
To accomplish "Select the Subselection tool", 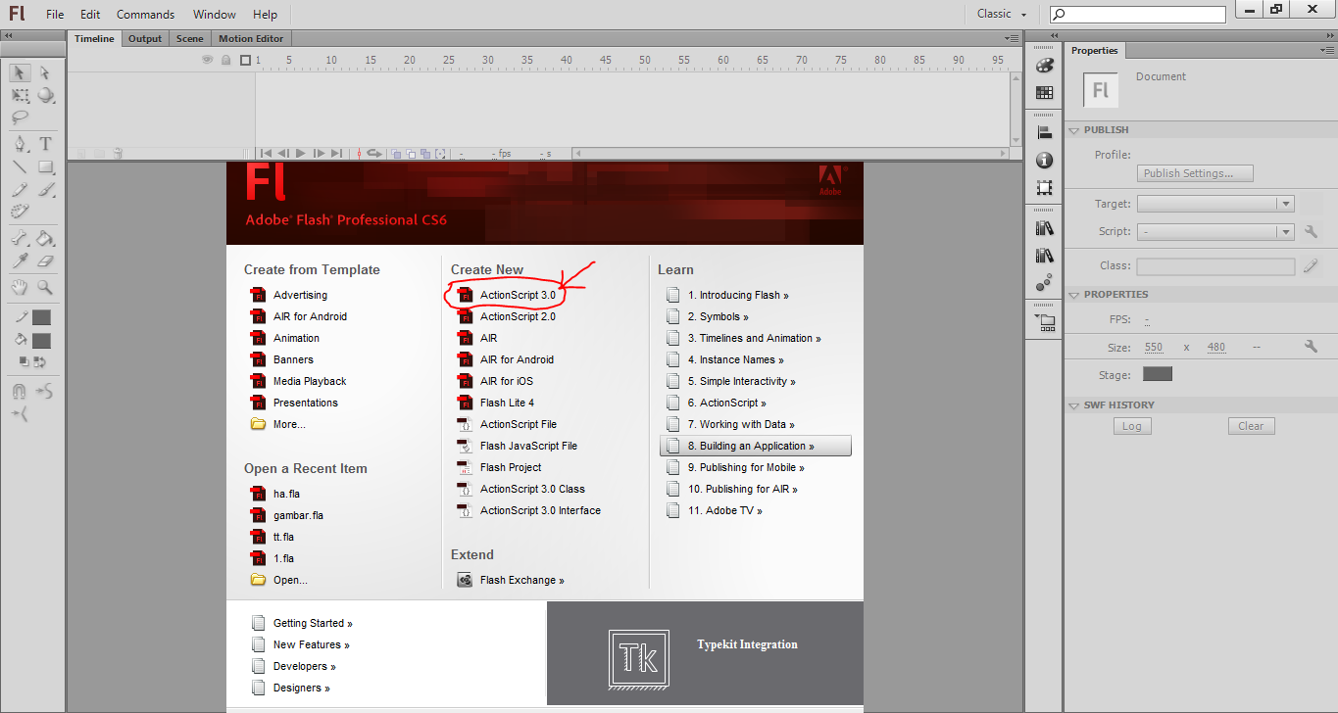I will [45, 72].
